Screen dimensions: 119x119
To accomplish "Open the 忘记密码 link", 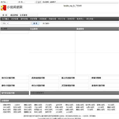I will (46, 2).
